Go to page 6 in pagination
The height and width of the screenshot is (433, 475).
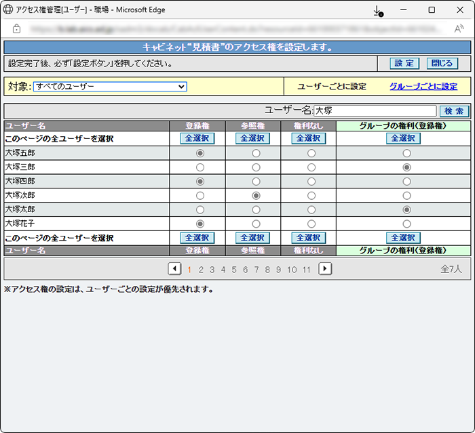[x=246, y=270]
